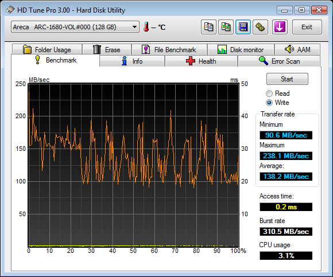Screen dimensions: 333x277
Task: Click the copy text to clipboard icon
Action: coord(208,27)
